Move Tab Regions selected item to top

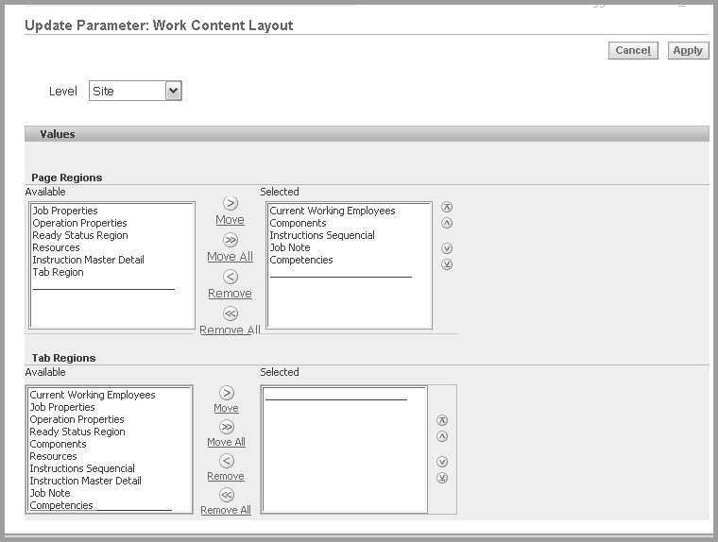coord(442,420)
